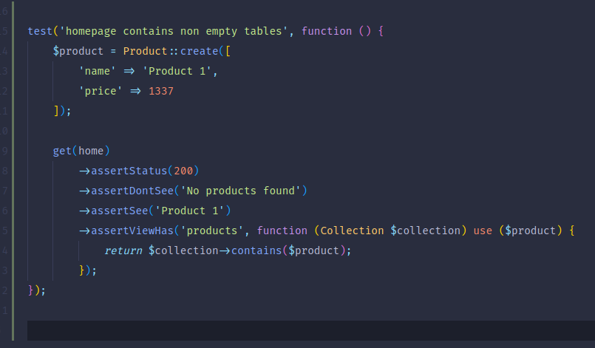Image resolution: width=595 pixels, height=348 pixels.
Task: Click the assertSee method
Action: point(120,211)
